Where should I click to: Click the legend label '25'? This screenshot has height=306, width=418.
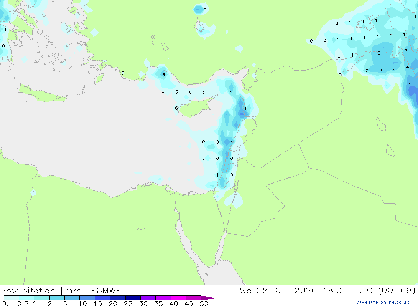(x=128, y=303)
